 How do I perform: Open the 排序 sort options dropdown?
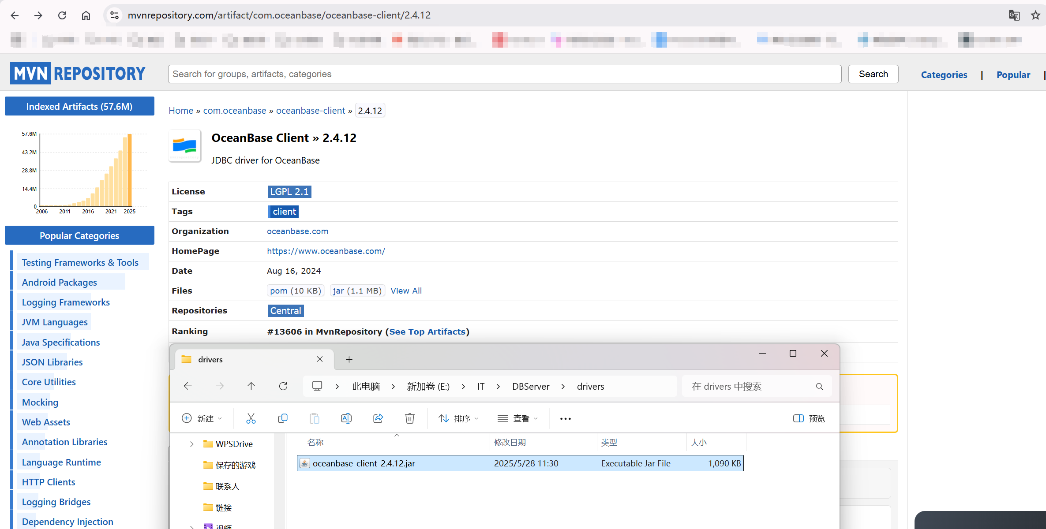[x=459, y=418]
